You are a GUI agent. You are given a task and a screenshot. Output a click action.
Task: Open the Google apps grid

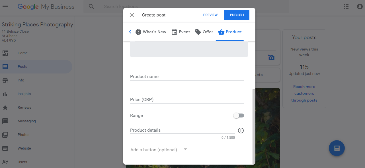tap(346, 7)
